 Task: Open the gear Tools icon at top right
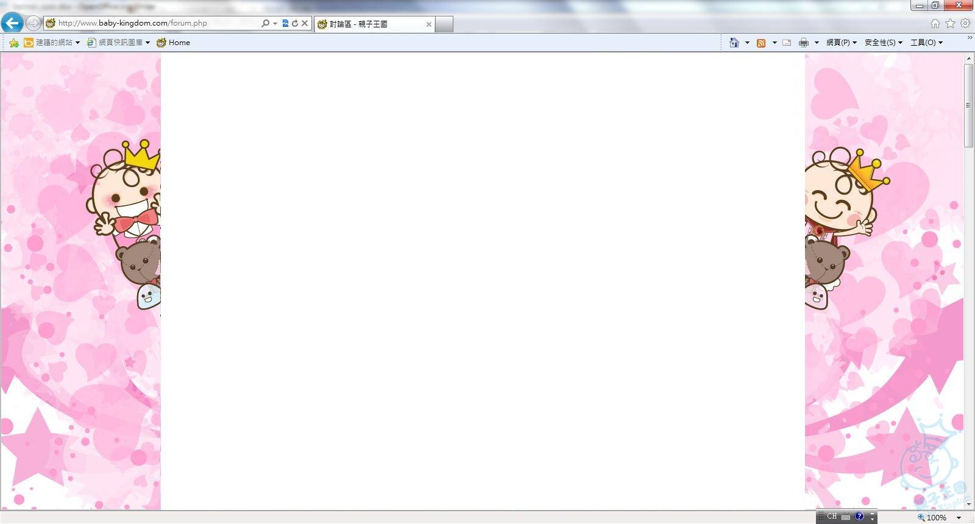(965, 23)
